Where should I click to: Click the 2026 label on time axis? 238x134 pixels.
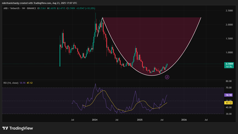click(x=184, y=120)
